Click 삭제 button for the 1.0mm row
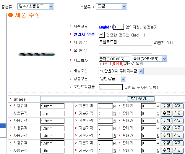Viewport: 185px width, 154px height. click(178, 106)
